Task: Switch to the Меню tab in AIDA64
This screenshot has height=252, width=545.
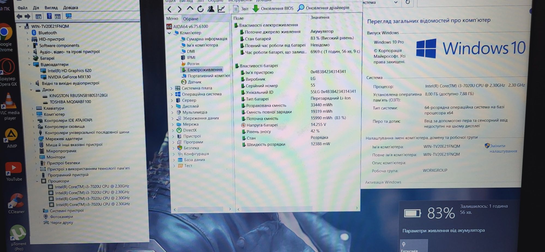Action: click(x=172, y=19)
